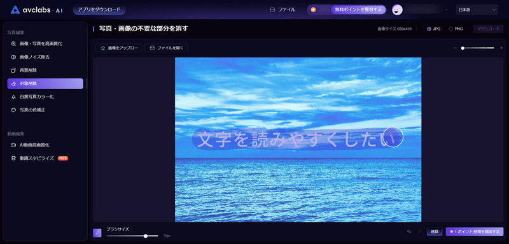This screenshot has height=244, width=509.
Task: Click 画像をアップロー upload button
Action: click(119, 48)
